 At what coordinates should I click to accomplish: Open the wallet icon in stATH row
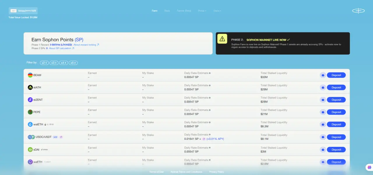click(x=323, y=87)
